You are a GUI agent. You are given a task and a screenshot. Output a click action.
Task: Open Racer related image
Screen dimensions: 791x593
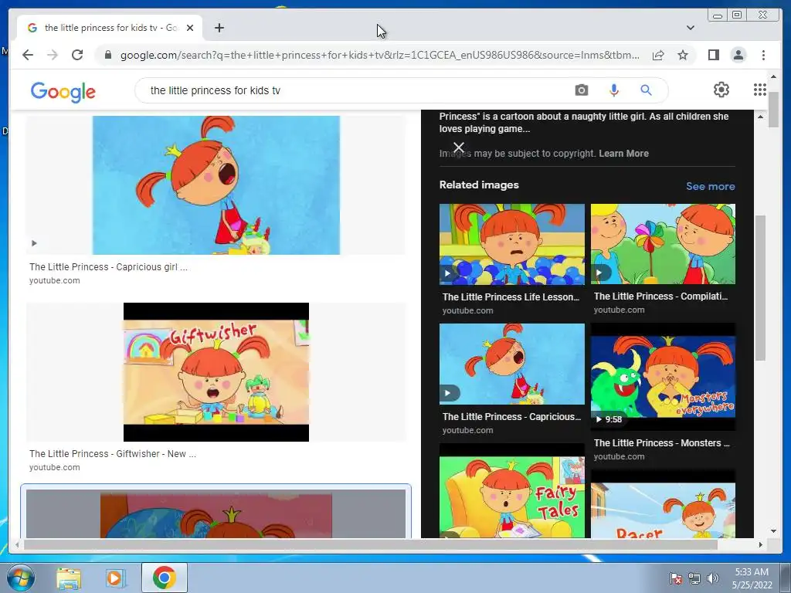click(663, 504)
